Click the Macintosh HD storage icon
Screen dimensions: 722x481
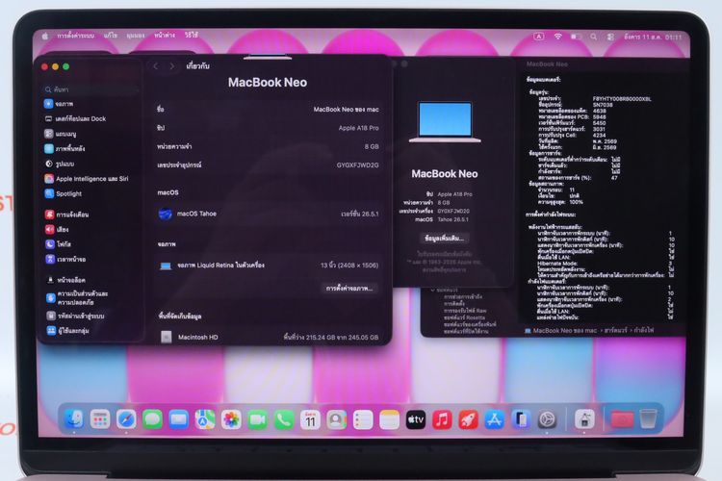167,338
